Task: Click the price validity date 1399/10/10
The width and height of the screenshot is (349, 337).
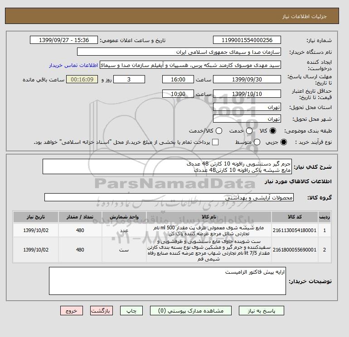Action: pos(247,94)
